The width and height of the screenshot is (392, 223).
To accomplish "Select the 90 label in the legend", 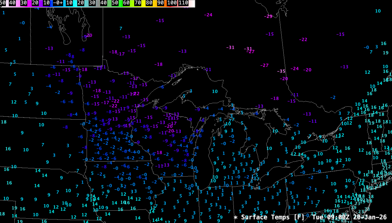I will [160, 3].
